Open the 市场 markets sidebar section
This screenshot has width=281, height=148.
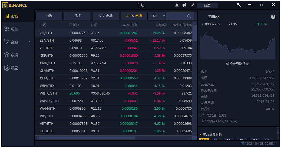point(18,16)
